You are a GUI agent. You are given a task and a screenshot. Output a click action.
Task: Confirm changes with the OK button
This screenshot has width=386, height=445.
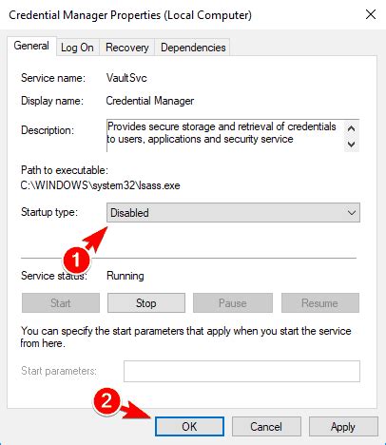pos(189,427)
